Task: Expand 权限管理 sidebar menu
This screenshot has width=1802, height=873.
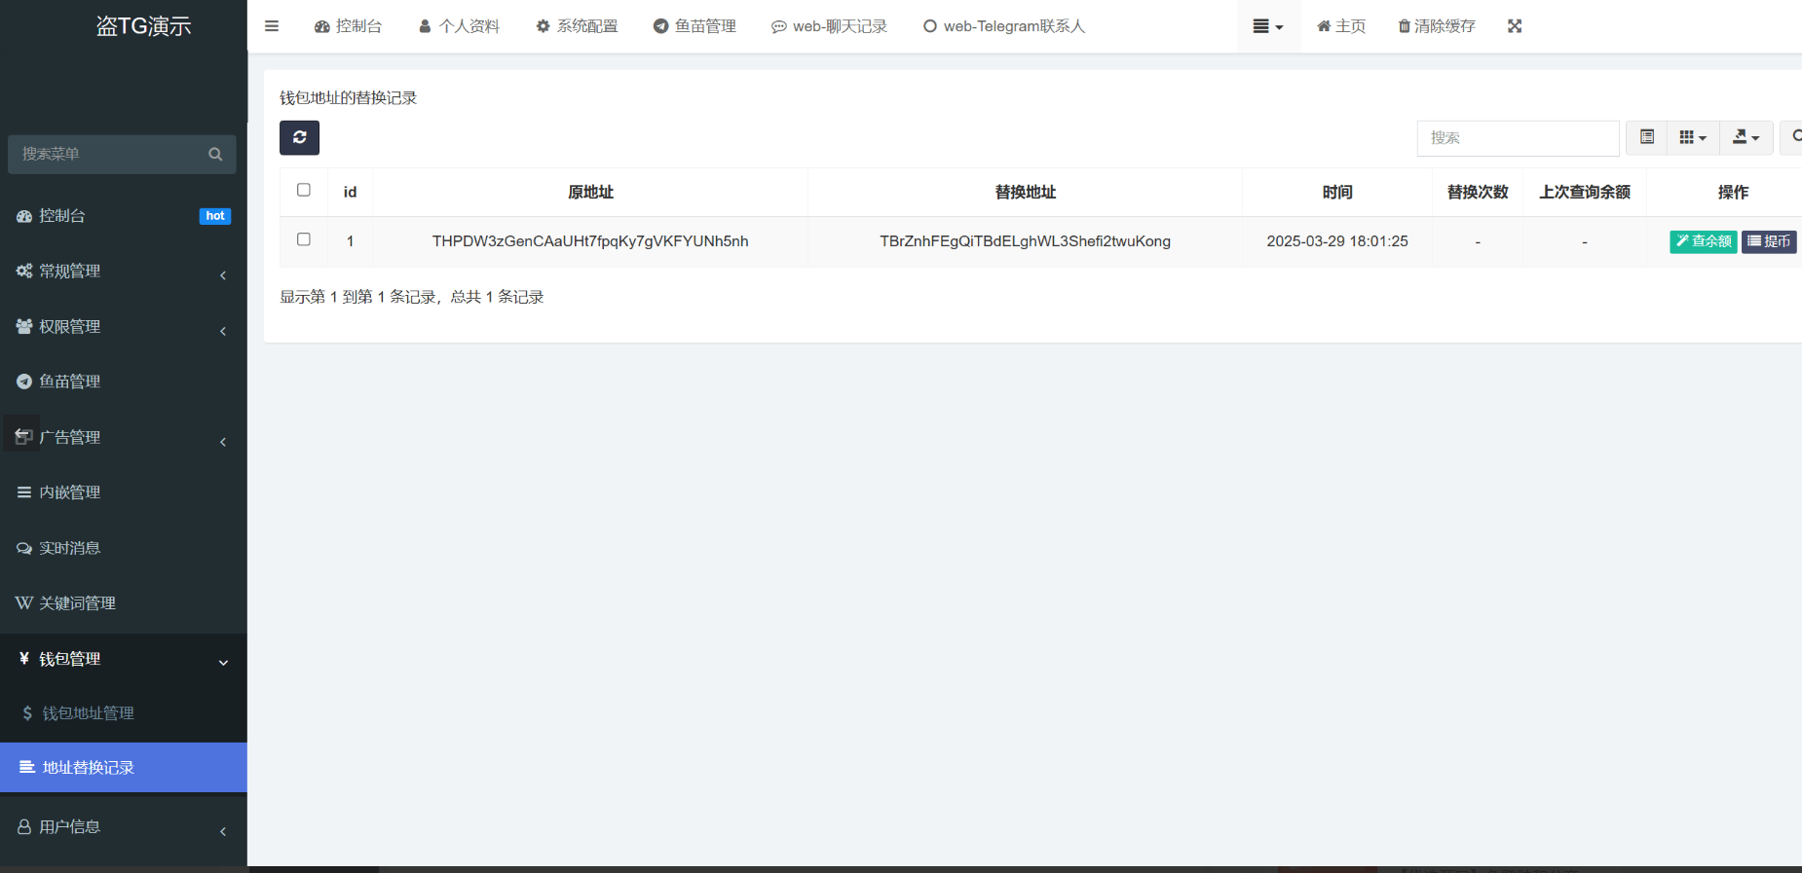Action: pos(123,327)
